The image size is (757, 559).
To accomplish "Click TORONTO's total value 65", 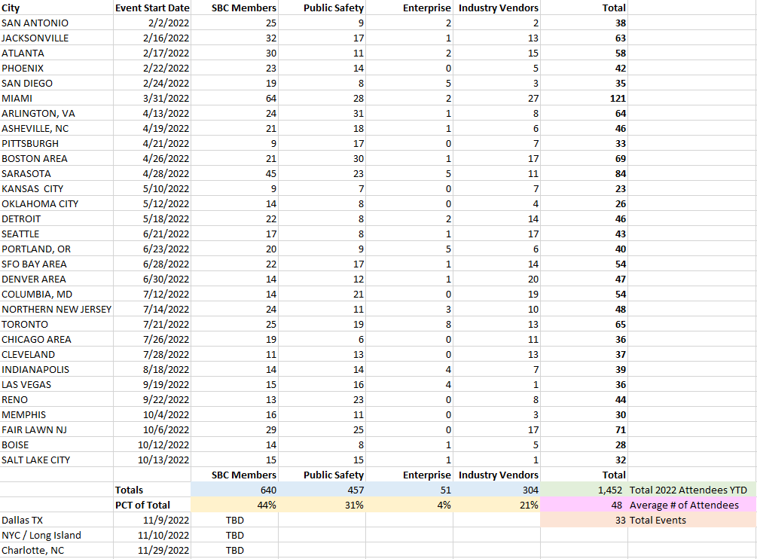I will coord(584,324).
